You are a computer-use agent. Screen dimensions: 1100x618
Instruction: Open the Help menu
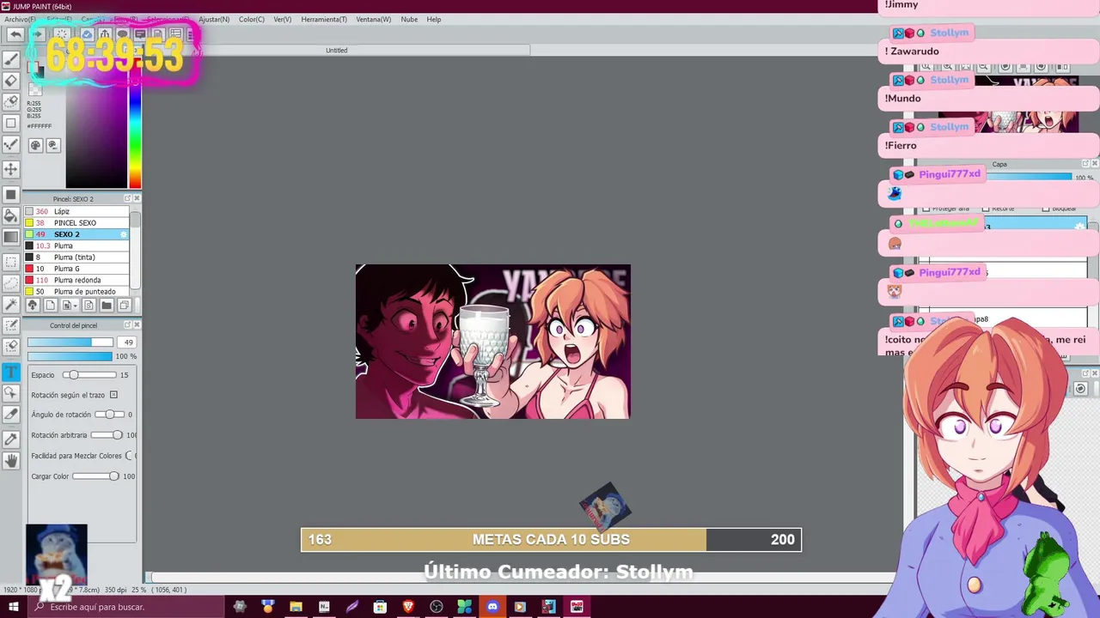click(434, 19)
